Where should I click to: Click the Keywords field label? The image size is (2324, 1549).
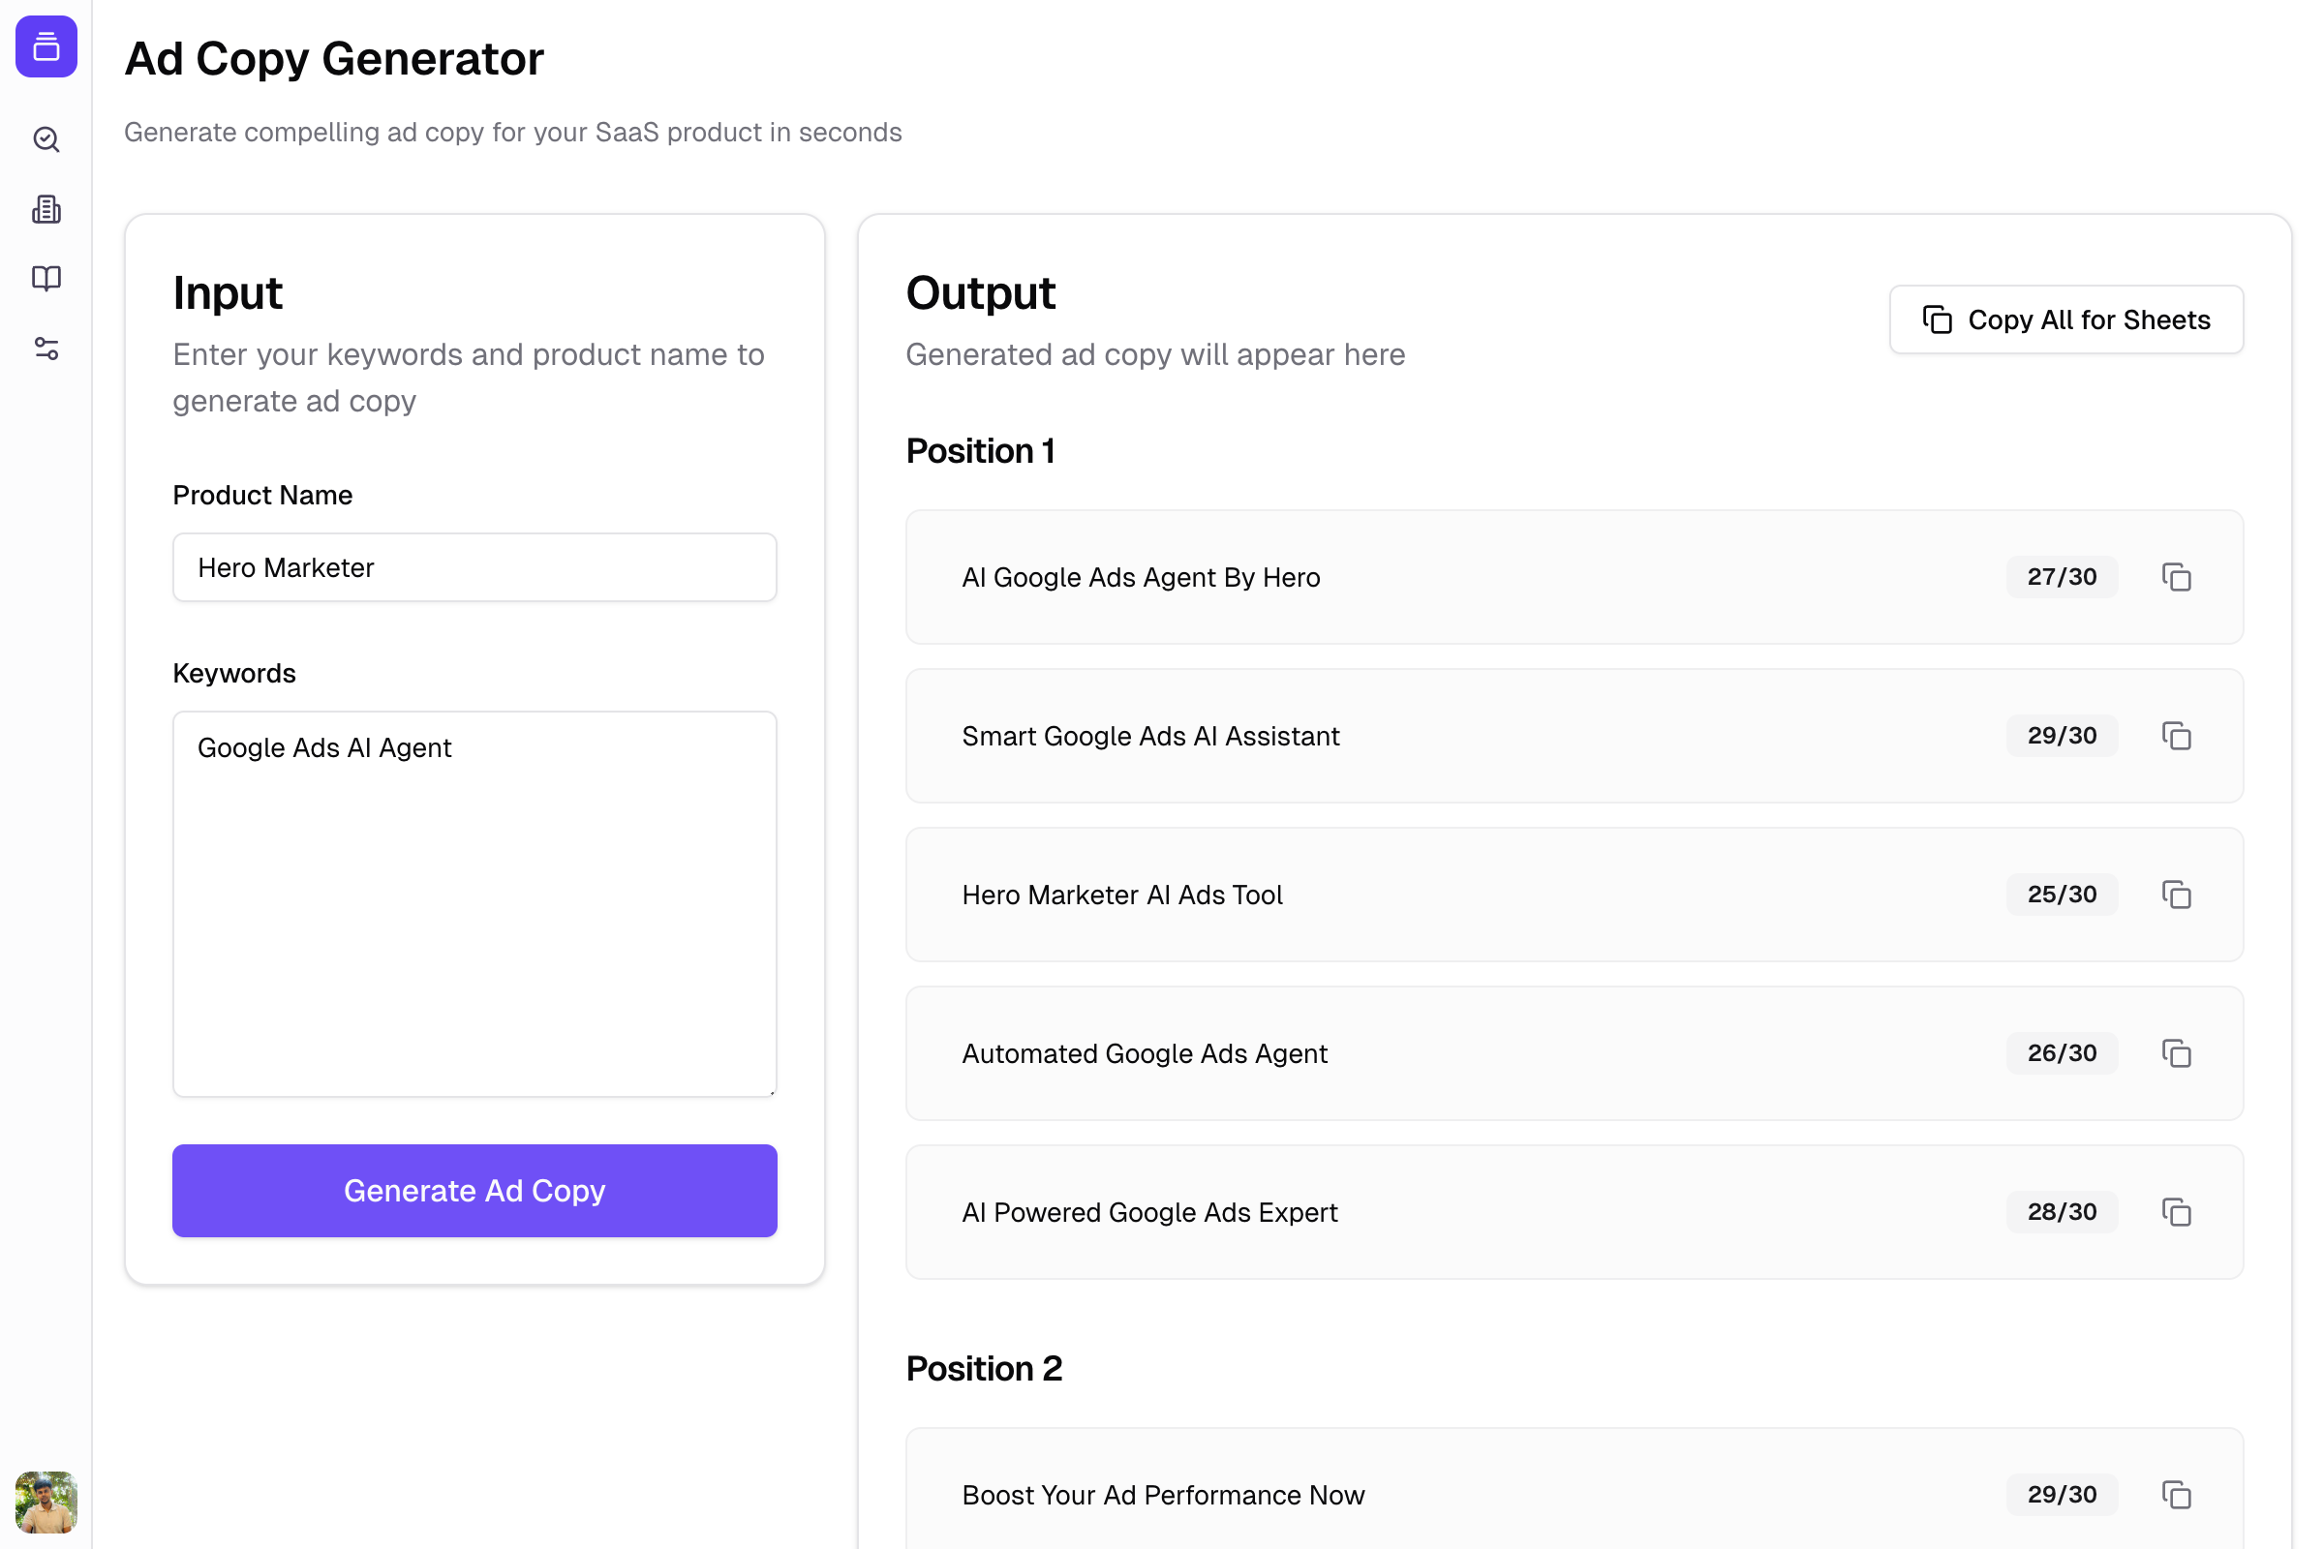pyautogui.click(x=234, y=673)
